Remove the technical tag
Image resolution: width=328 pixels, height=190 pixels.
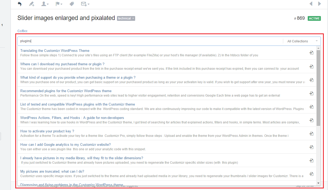pyautogui.click(x=133, y=18)
